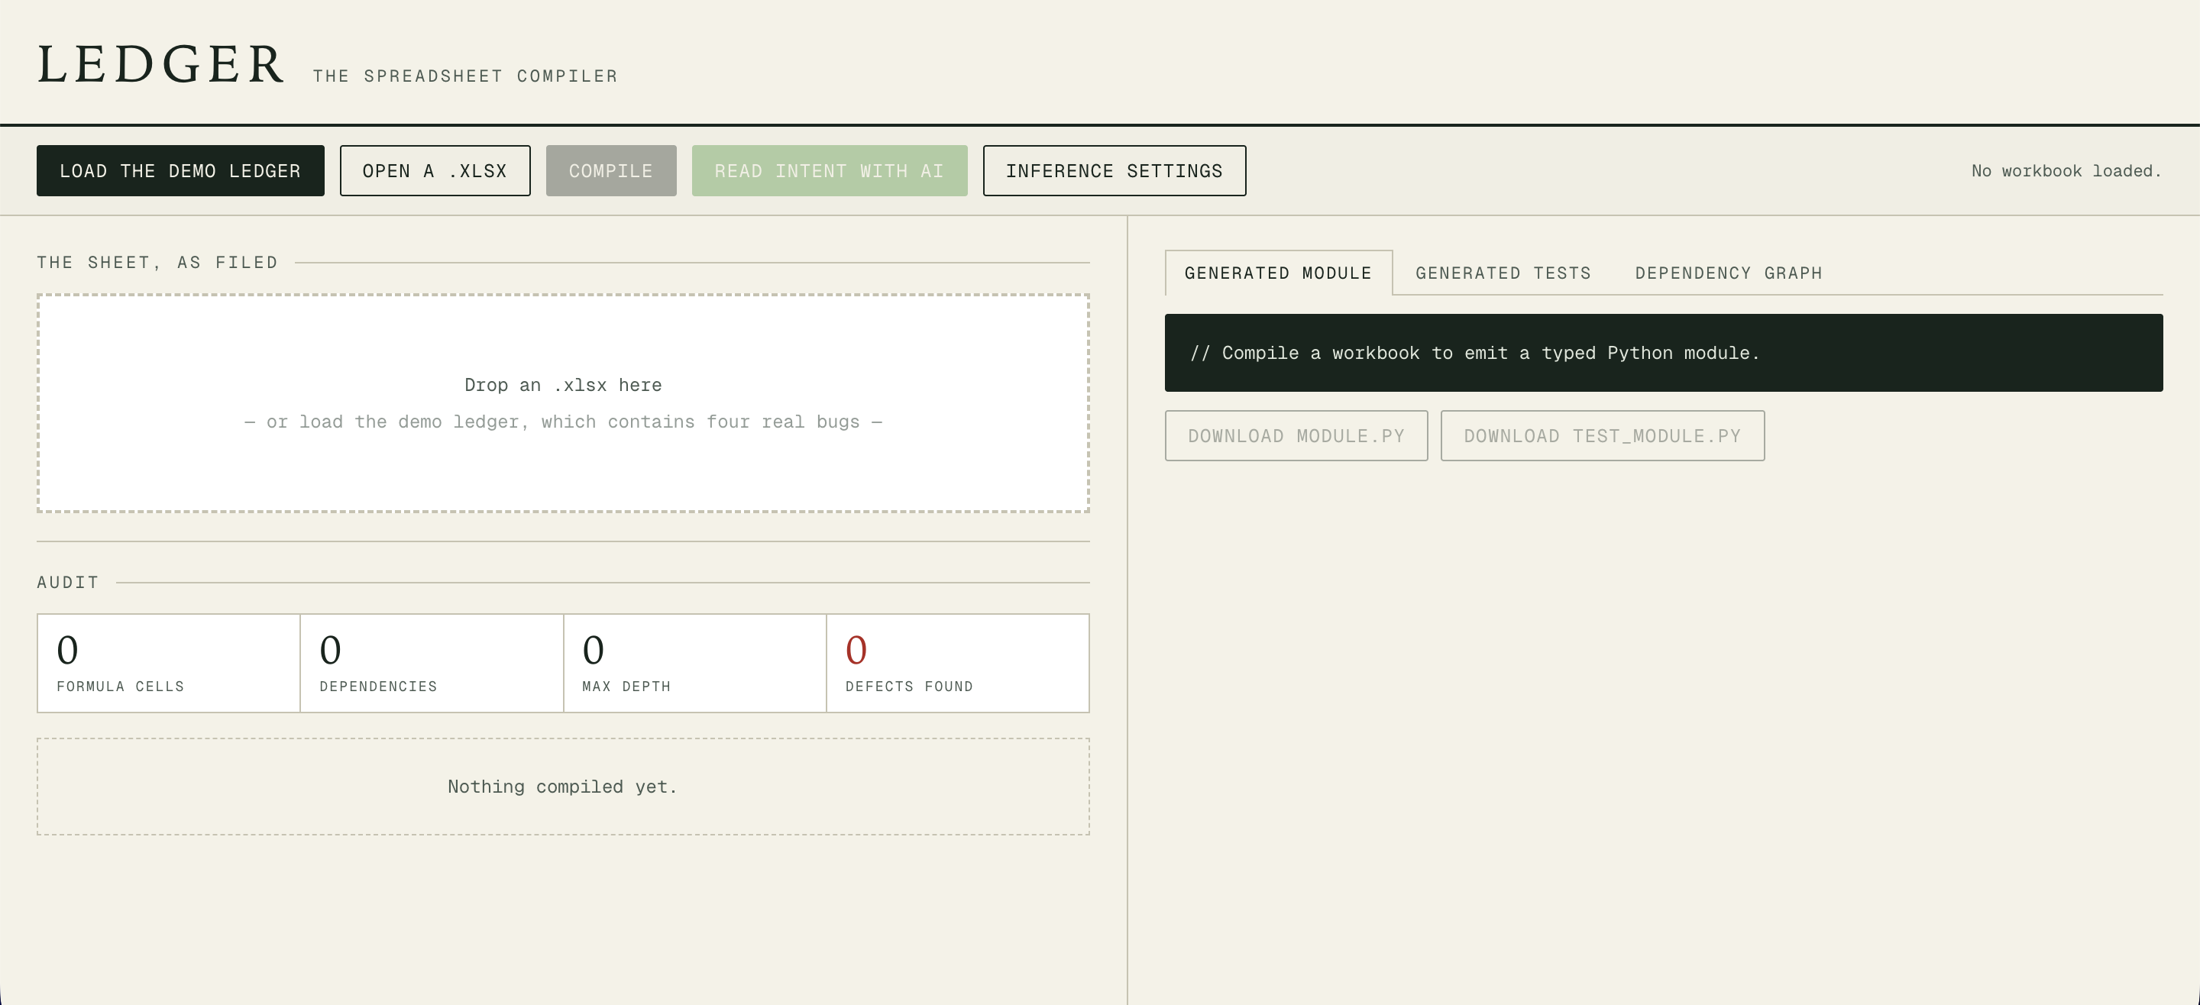The image size is (2200, 1005).
Task: Switch to the Generated Tests tab
Action: coord(1503,273)
